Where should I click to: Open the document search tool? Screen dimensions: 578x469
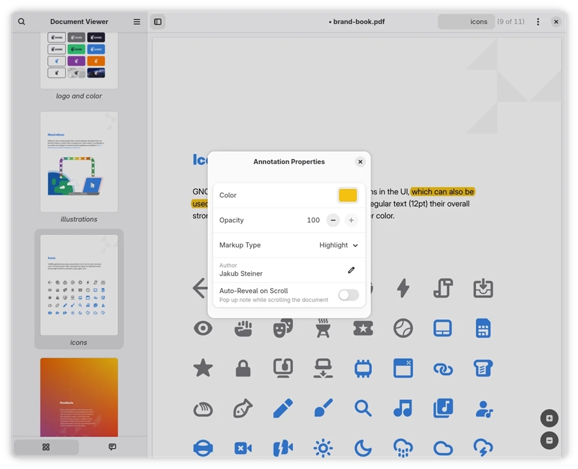coord(22,21)
